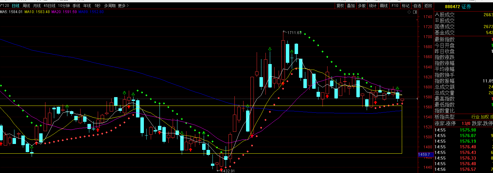Open the 年线 yearly chart
Viewport: 493px width, 173px height.
[87, 6]
